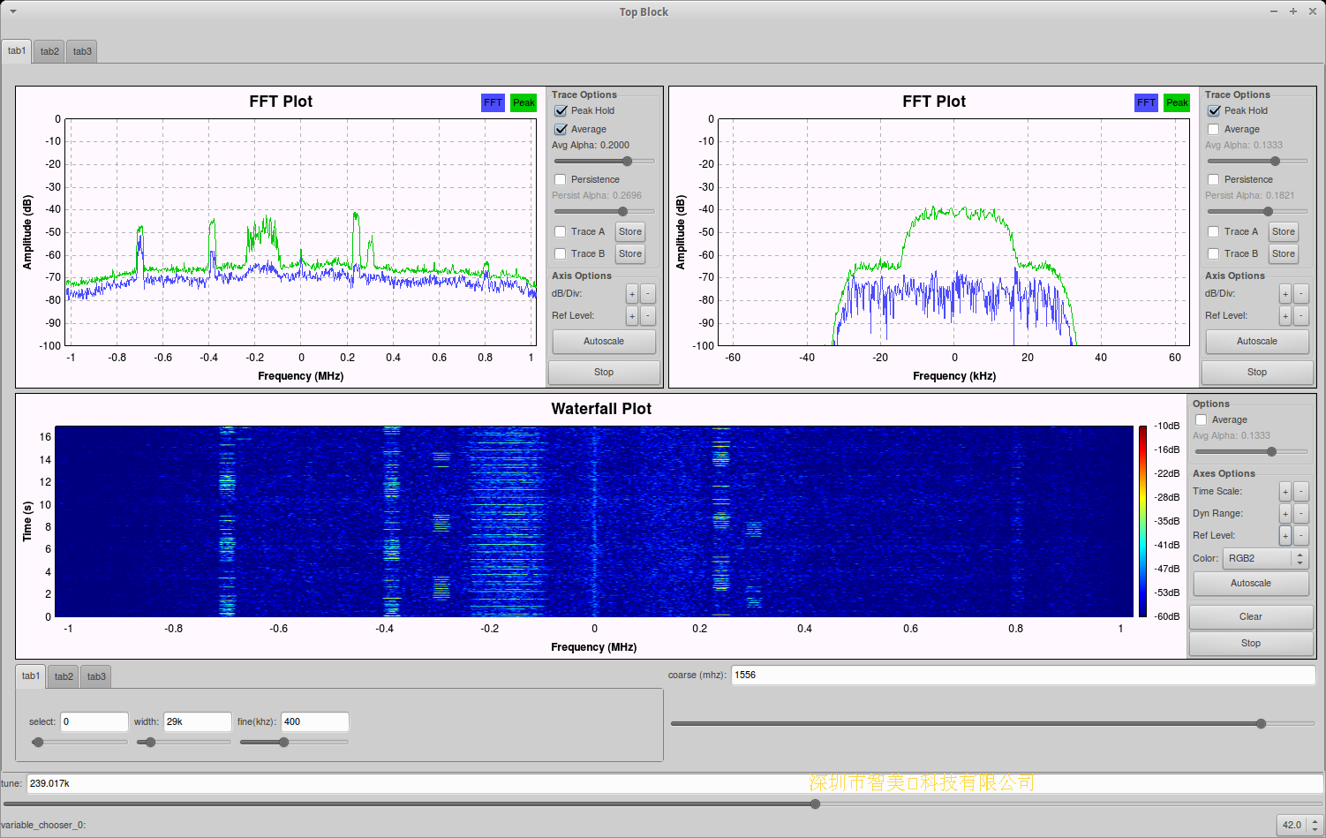
Task: Click the blue FFT legend swatch in left plot
Action: [x=493, y=102]
